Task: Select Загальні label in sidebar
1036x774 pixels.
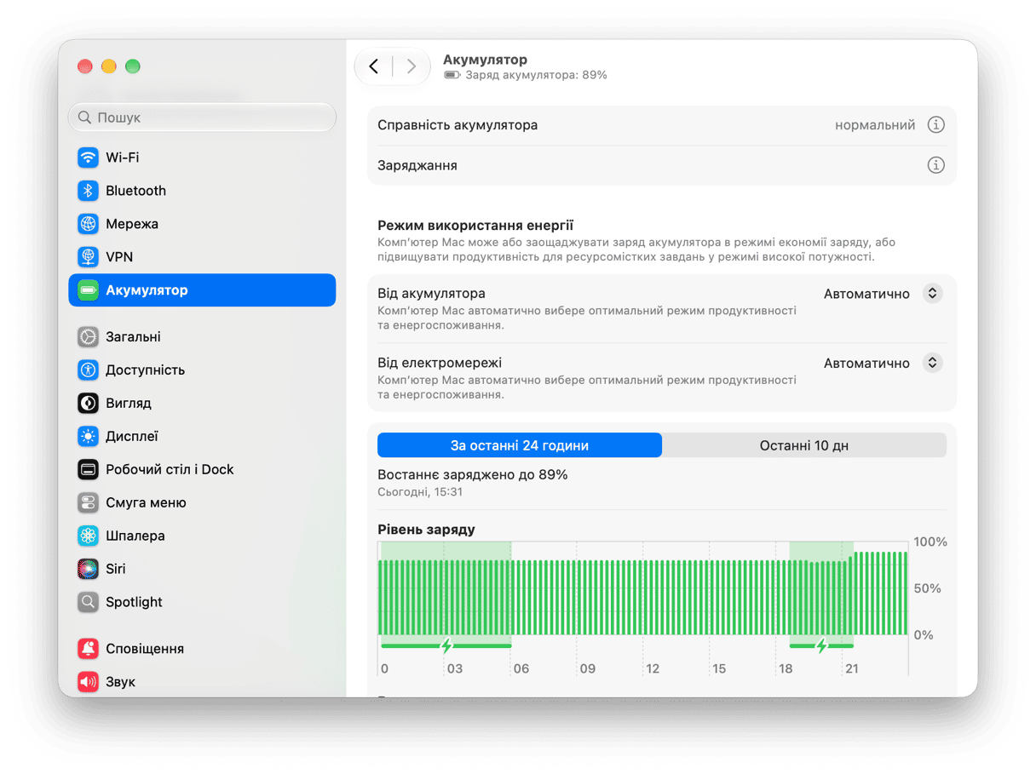Action: click(x=133, y=337)
